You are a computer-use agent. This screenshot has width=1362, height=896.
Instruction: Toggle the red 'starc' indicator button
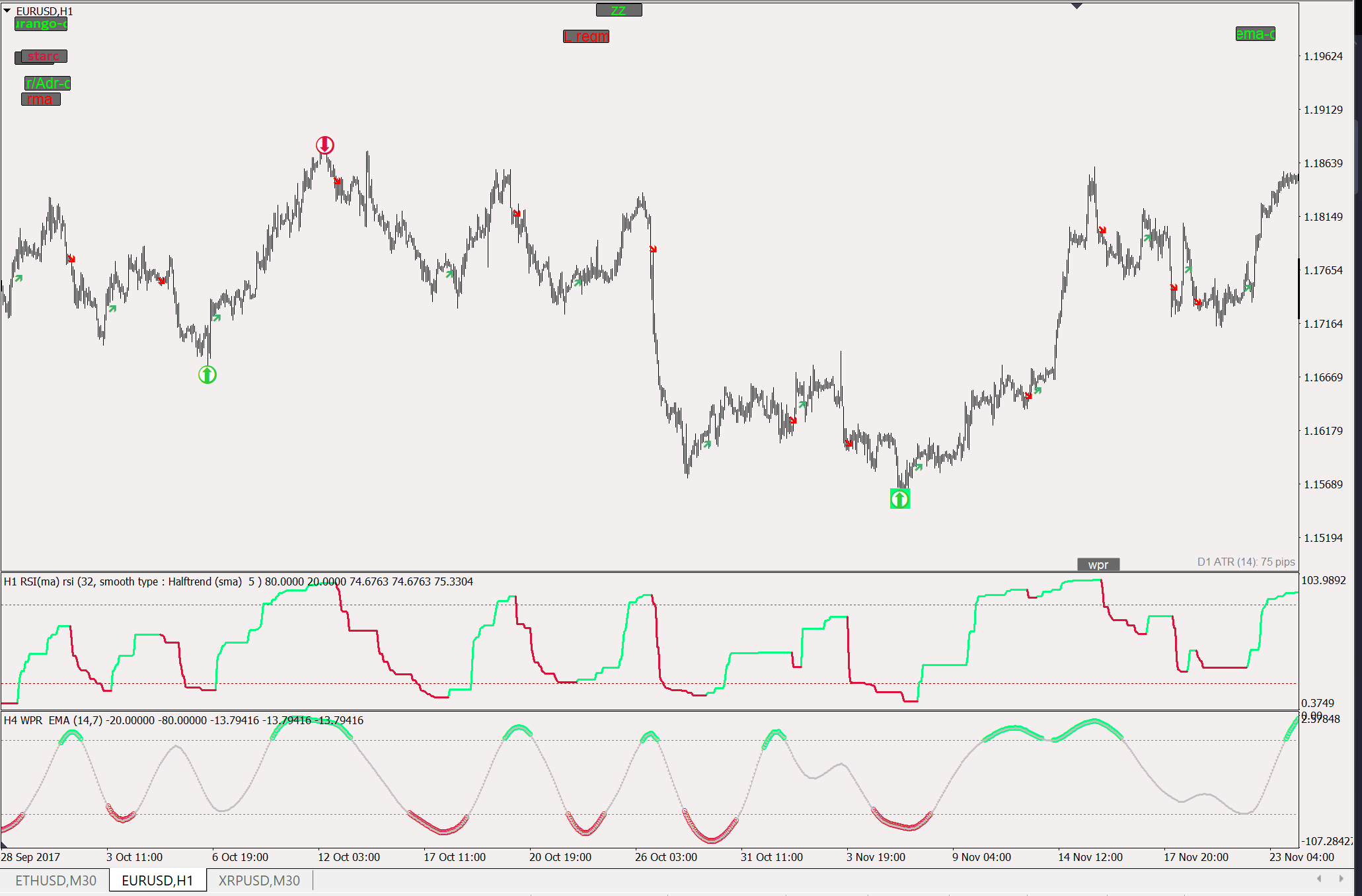click(x=44, y=56)
